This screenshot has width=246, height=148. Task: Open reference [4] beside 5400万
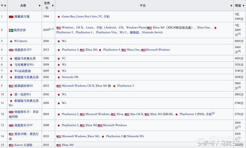point(239,51)
